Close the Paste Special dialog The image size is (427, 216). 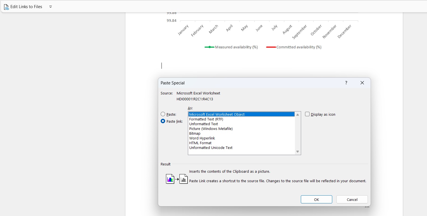pos(362,83)
